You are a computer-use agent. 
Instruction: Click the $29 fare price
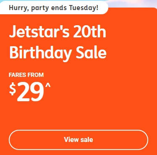coord(30,92)
